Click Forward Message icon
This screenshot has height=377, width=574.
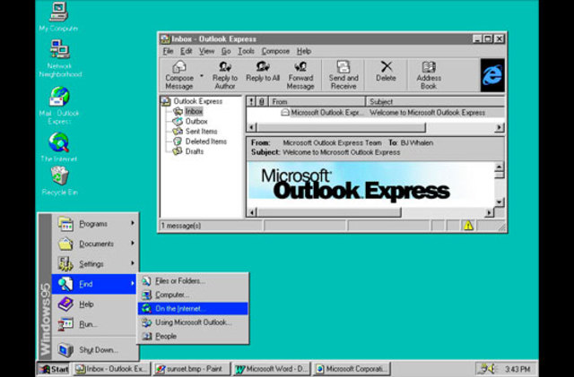pos(300,75)
